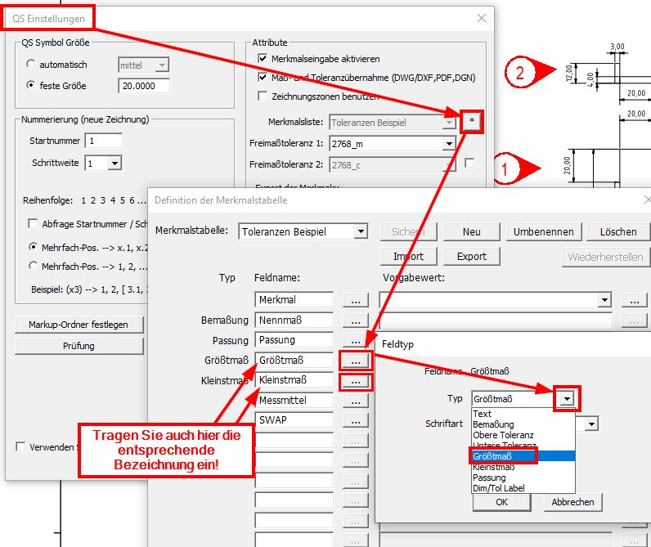This screenshot has height=547, width=651.
Task: Click the Größtmaß field name input
Action: click(294, 361)
